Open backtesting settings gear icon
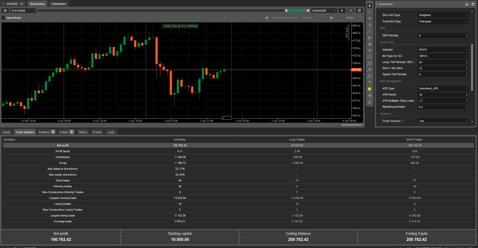The image size is (478, 248). [x=5, y=11]
